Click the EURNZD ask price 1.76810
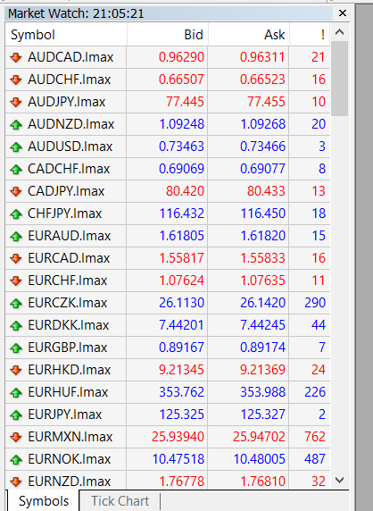The width and height of the screenshot is (373, 511). point(262,482)
